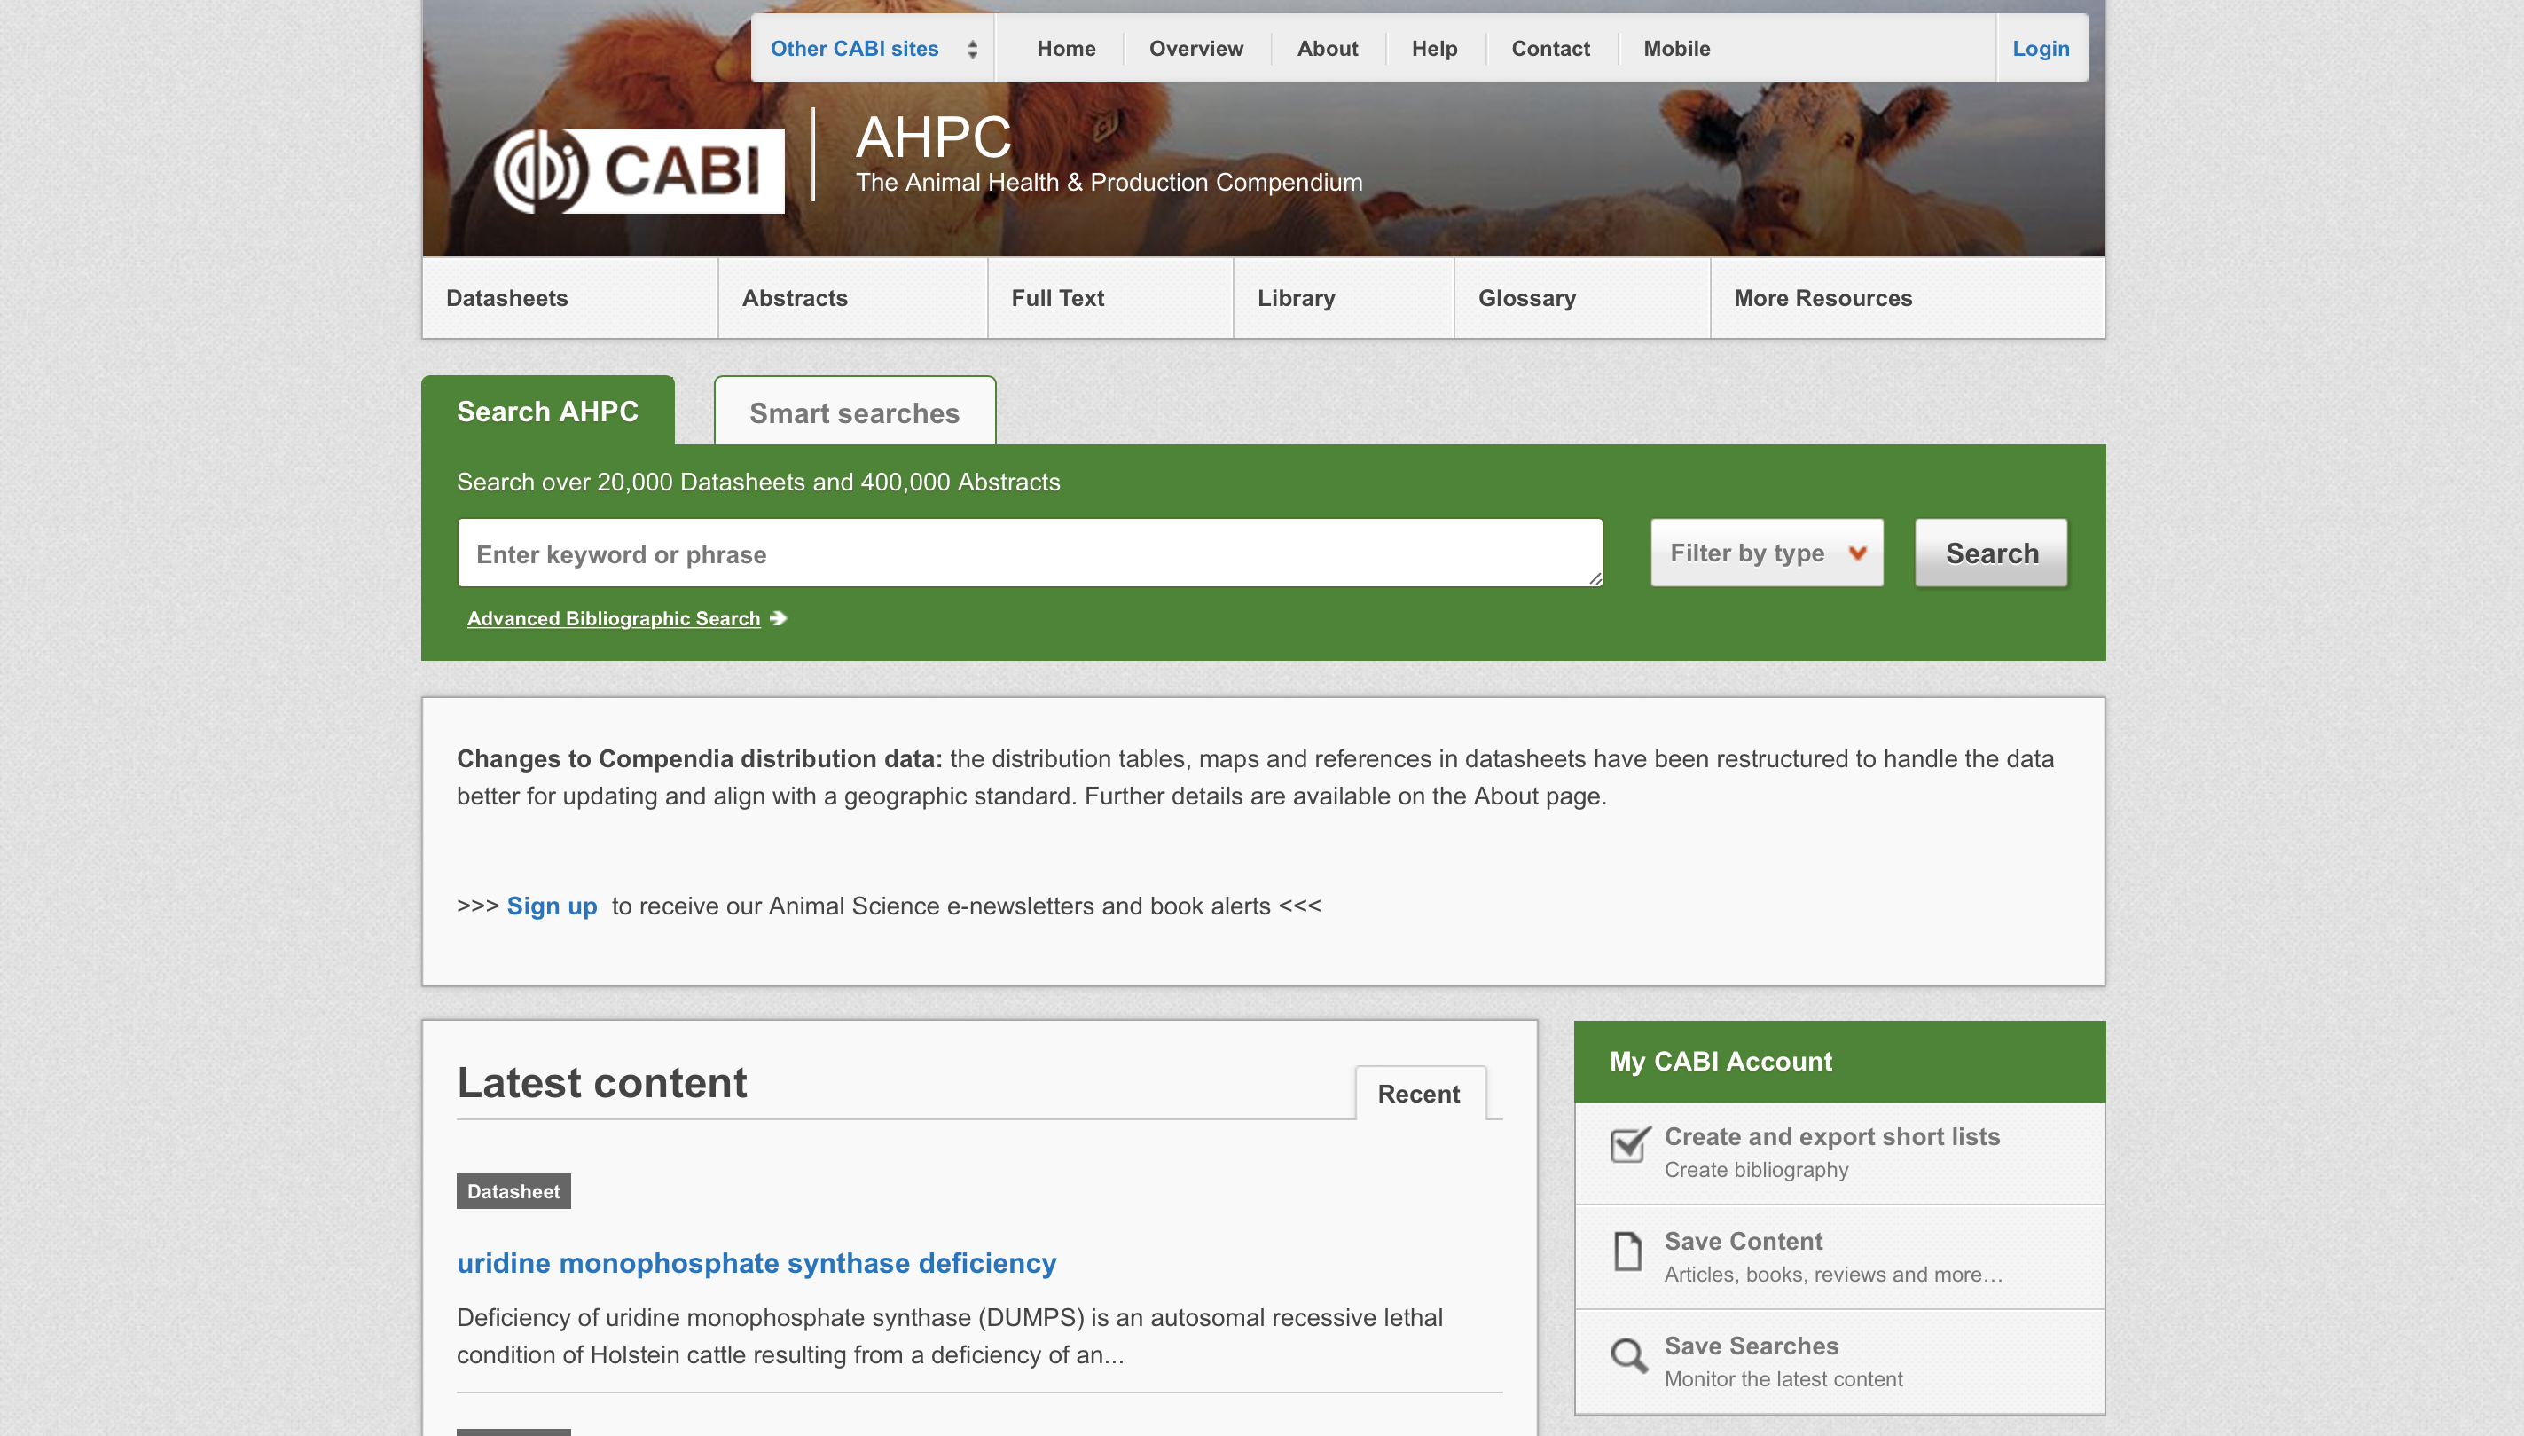Open the Library menu
2524x1436 pixels.
click(x=1344, y=298)
